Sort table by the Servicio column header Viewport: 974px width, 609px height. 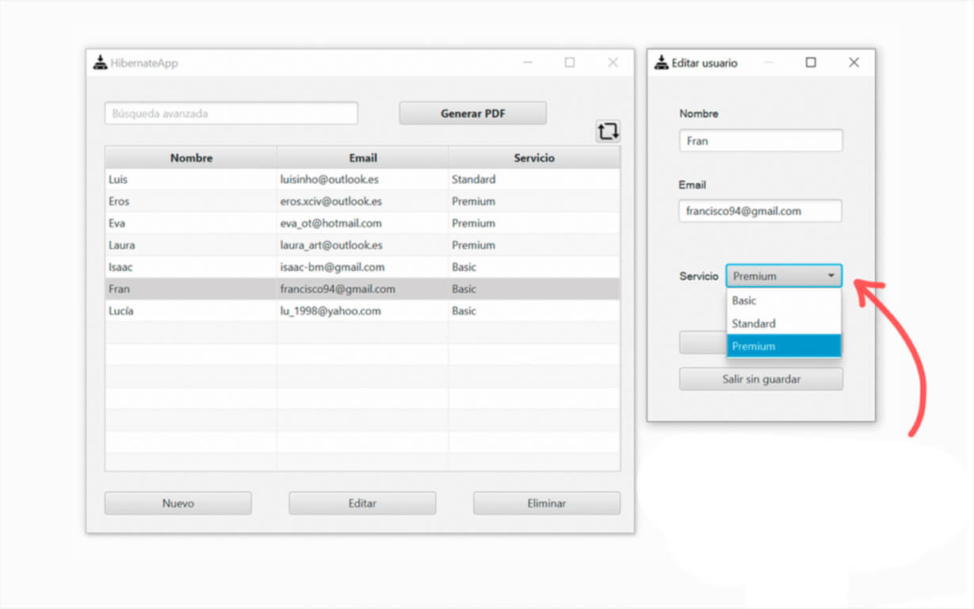point(533,158)
